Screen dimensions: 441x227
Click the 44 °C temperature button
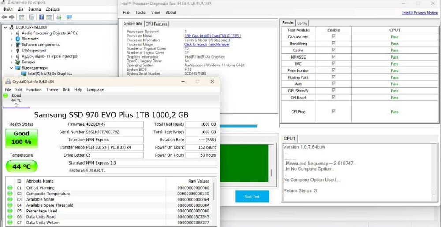tap(22, 167)
